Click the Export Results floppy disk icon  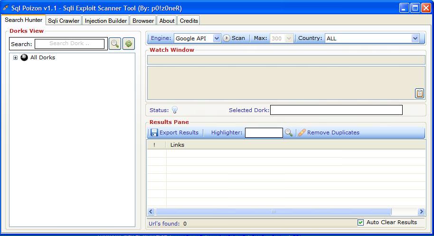tap(154, 132)
